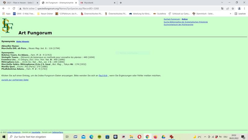This screenshot has height=140, width=248.
Task: Click the Windows taskbar search box
Action: pyautogui.click(x=35, y=137)
